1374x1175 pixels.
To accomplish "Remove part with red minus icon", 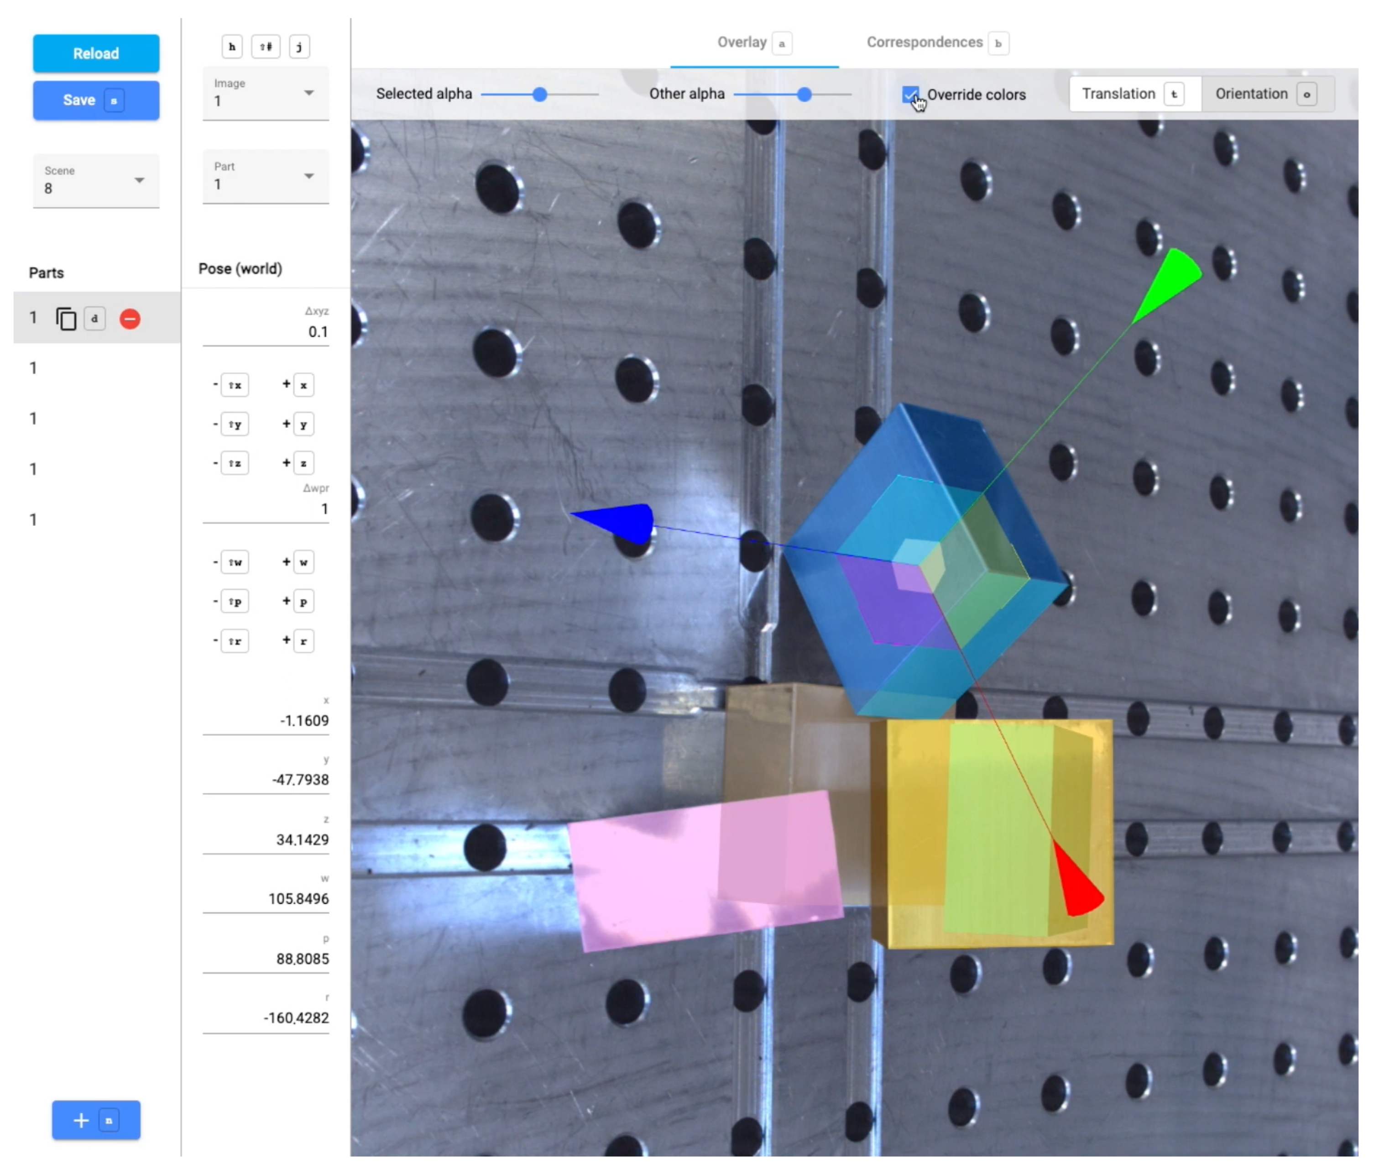I will [x=130, y=319].
